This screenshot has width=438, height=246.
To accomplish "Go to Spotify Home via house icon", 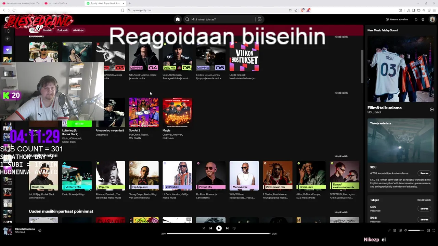I will (x=178, y=19).
